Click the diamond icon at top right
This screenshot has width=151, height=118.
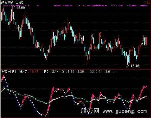(x=145, y=2)
